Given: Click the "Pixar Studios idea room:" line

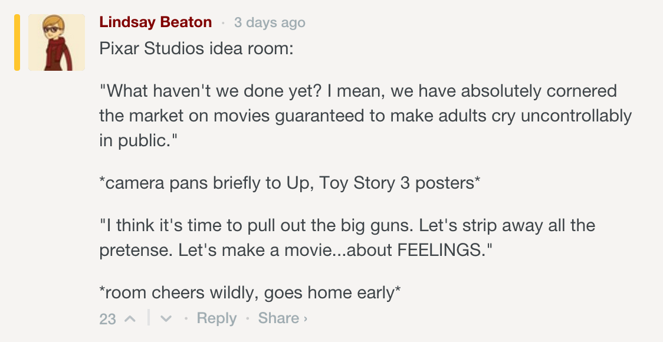Looking at the screenshot, I should (x=196, y=48).
